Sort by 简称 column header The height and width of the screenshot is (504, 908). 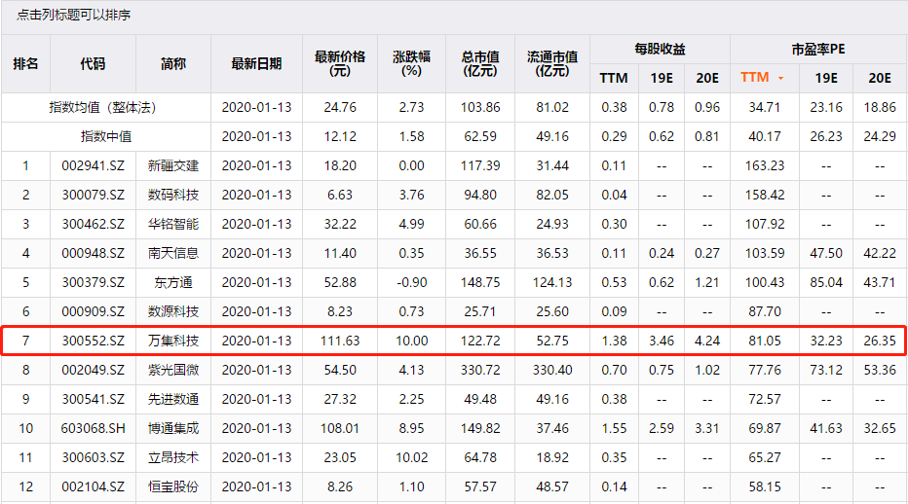[173, 63]
